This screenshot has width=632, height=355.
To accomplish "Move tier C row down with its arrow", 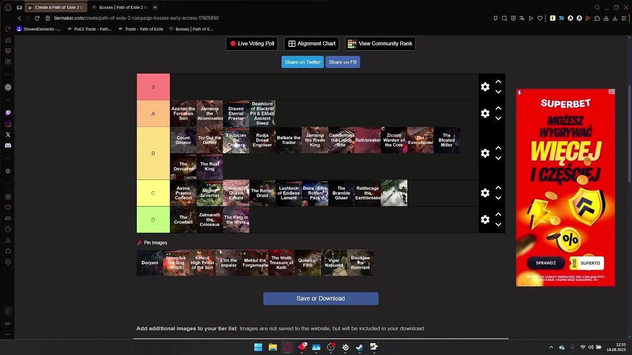I will [498, 198].
